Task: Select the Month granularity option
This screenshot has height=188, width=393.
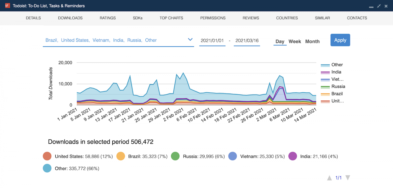Action: point(312,42)
